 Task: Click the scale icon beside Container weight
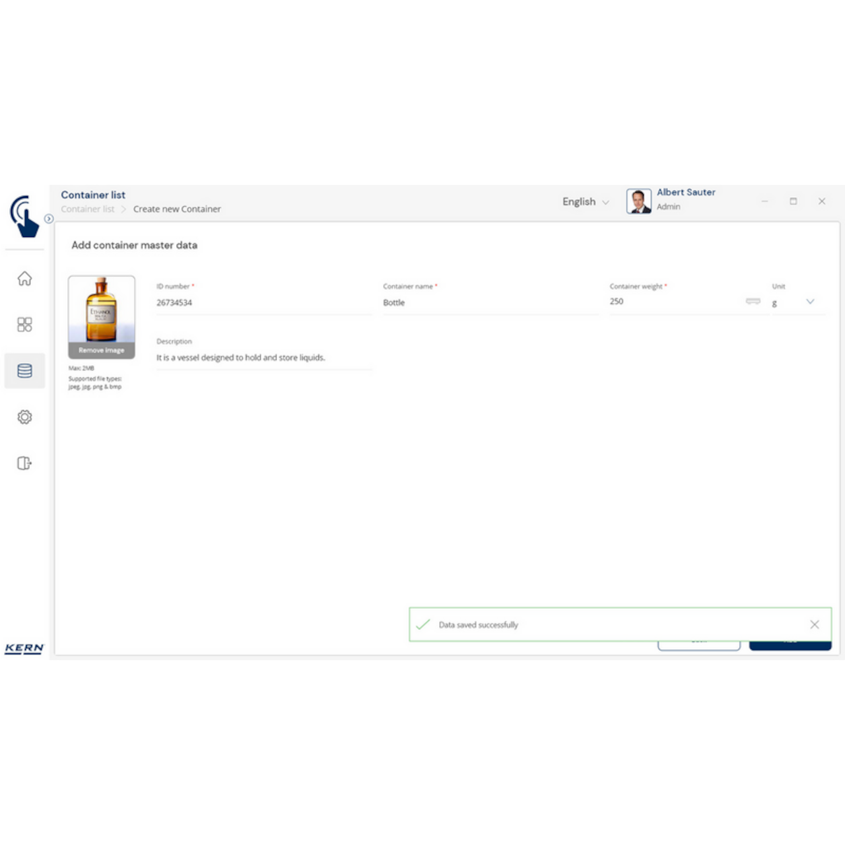(753, 302)
